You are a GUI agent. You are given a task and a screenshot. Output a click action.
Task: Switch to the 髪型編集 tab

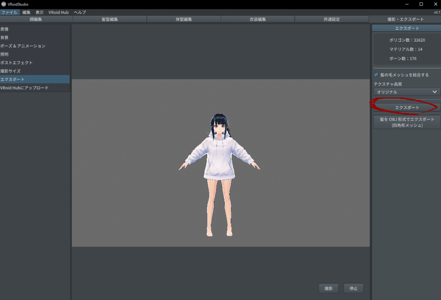(110, 19)
